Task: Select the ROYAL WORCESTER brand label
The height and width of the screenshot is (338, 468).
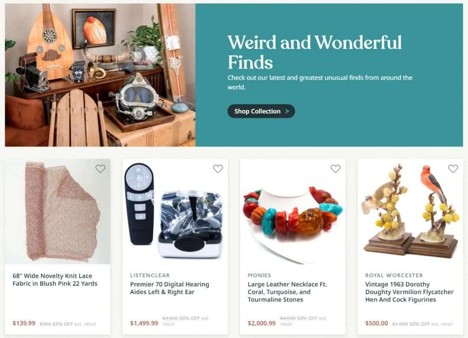Action: 394,275
